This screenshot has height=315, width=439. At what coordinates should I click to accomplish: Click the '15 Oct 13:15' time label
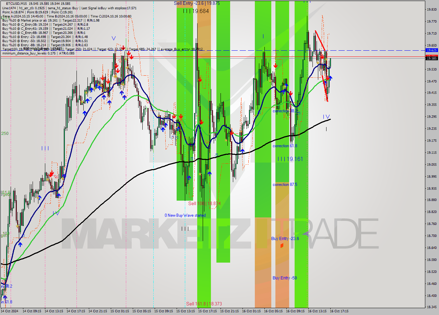click(x=186, y=311)
